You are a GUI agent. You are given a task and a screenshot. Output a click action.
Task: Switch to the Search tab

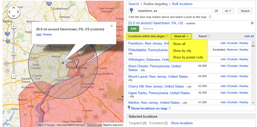[x=134, y=4]
